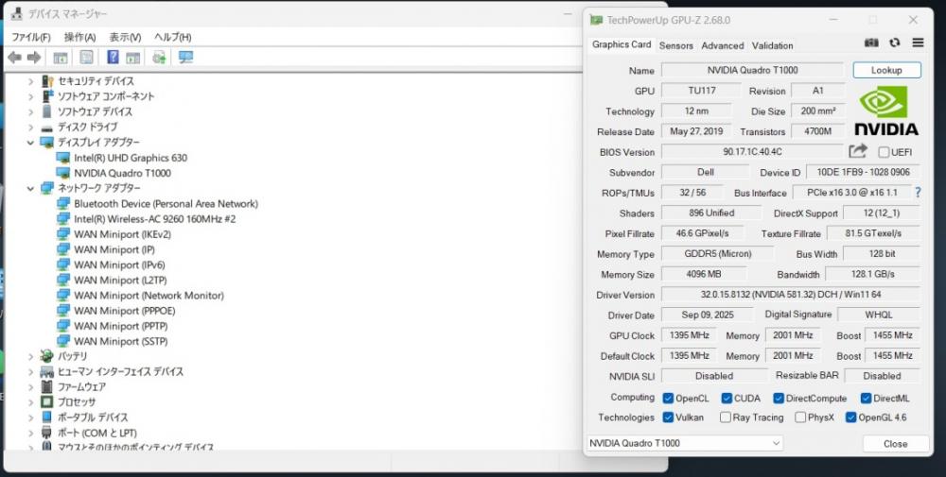Toggle the UEFI checkbox

point(884,152)
